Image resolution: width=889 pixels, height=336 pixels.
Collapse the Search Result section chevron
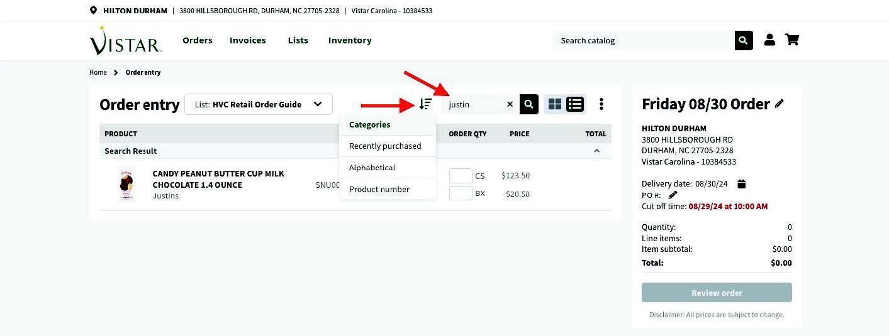[597, 151]
